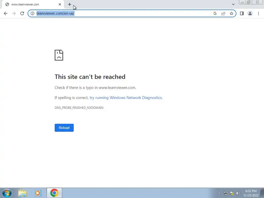The image size is (264, 198).
Task: View site information icon in address bar
Action: [x=32, y=13]
